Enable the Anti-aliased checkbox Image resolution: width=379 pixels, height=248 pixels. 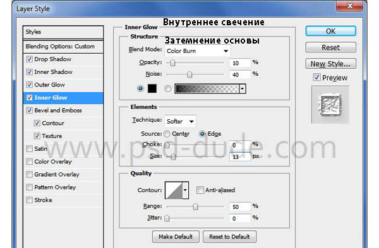point(200,190)
